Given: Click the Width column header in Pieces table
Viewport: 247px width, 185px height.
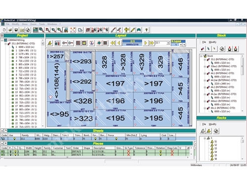Looking at the screenshot, I should 29,148.
